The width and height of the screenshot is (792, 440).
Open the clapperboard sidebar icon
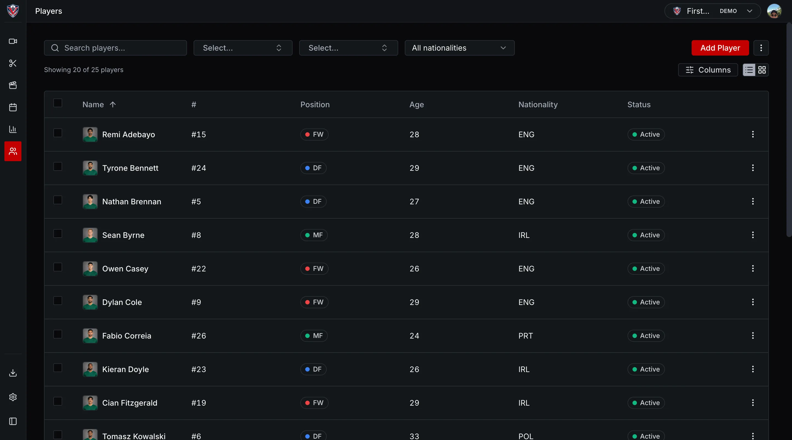click(13, 85)
